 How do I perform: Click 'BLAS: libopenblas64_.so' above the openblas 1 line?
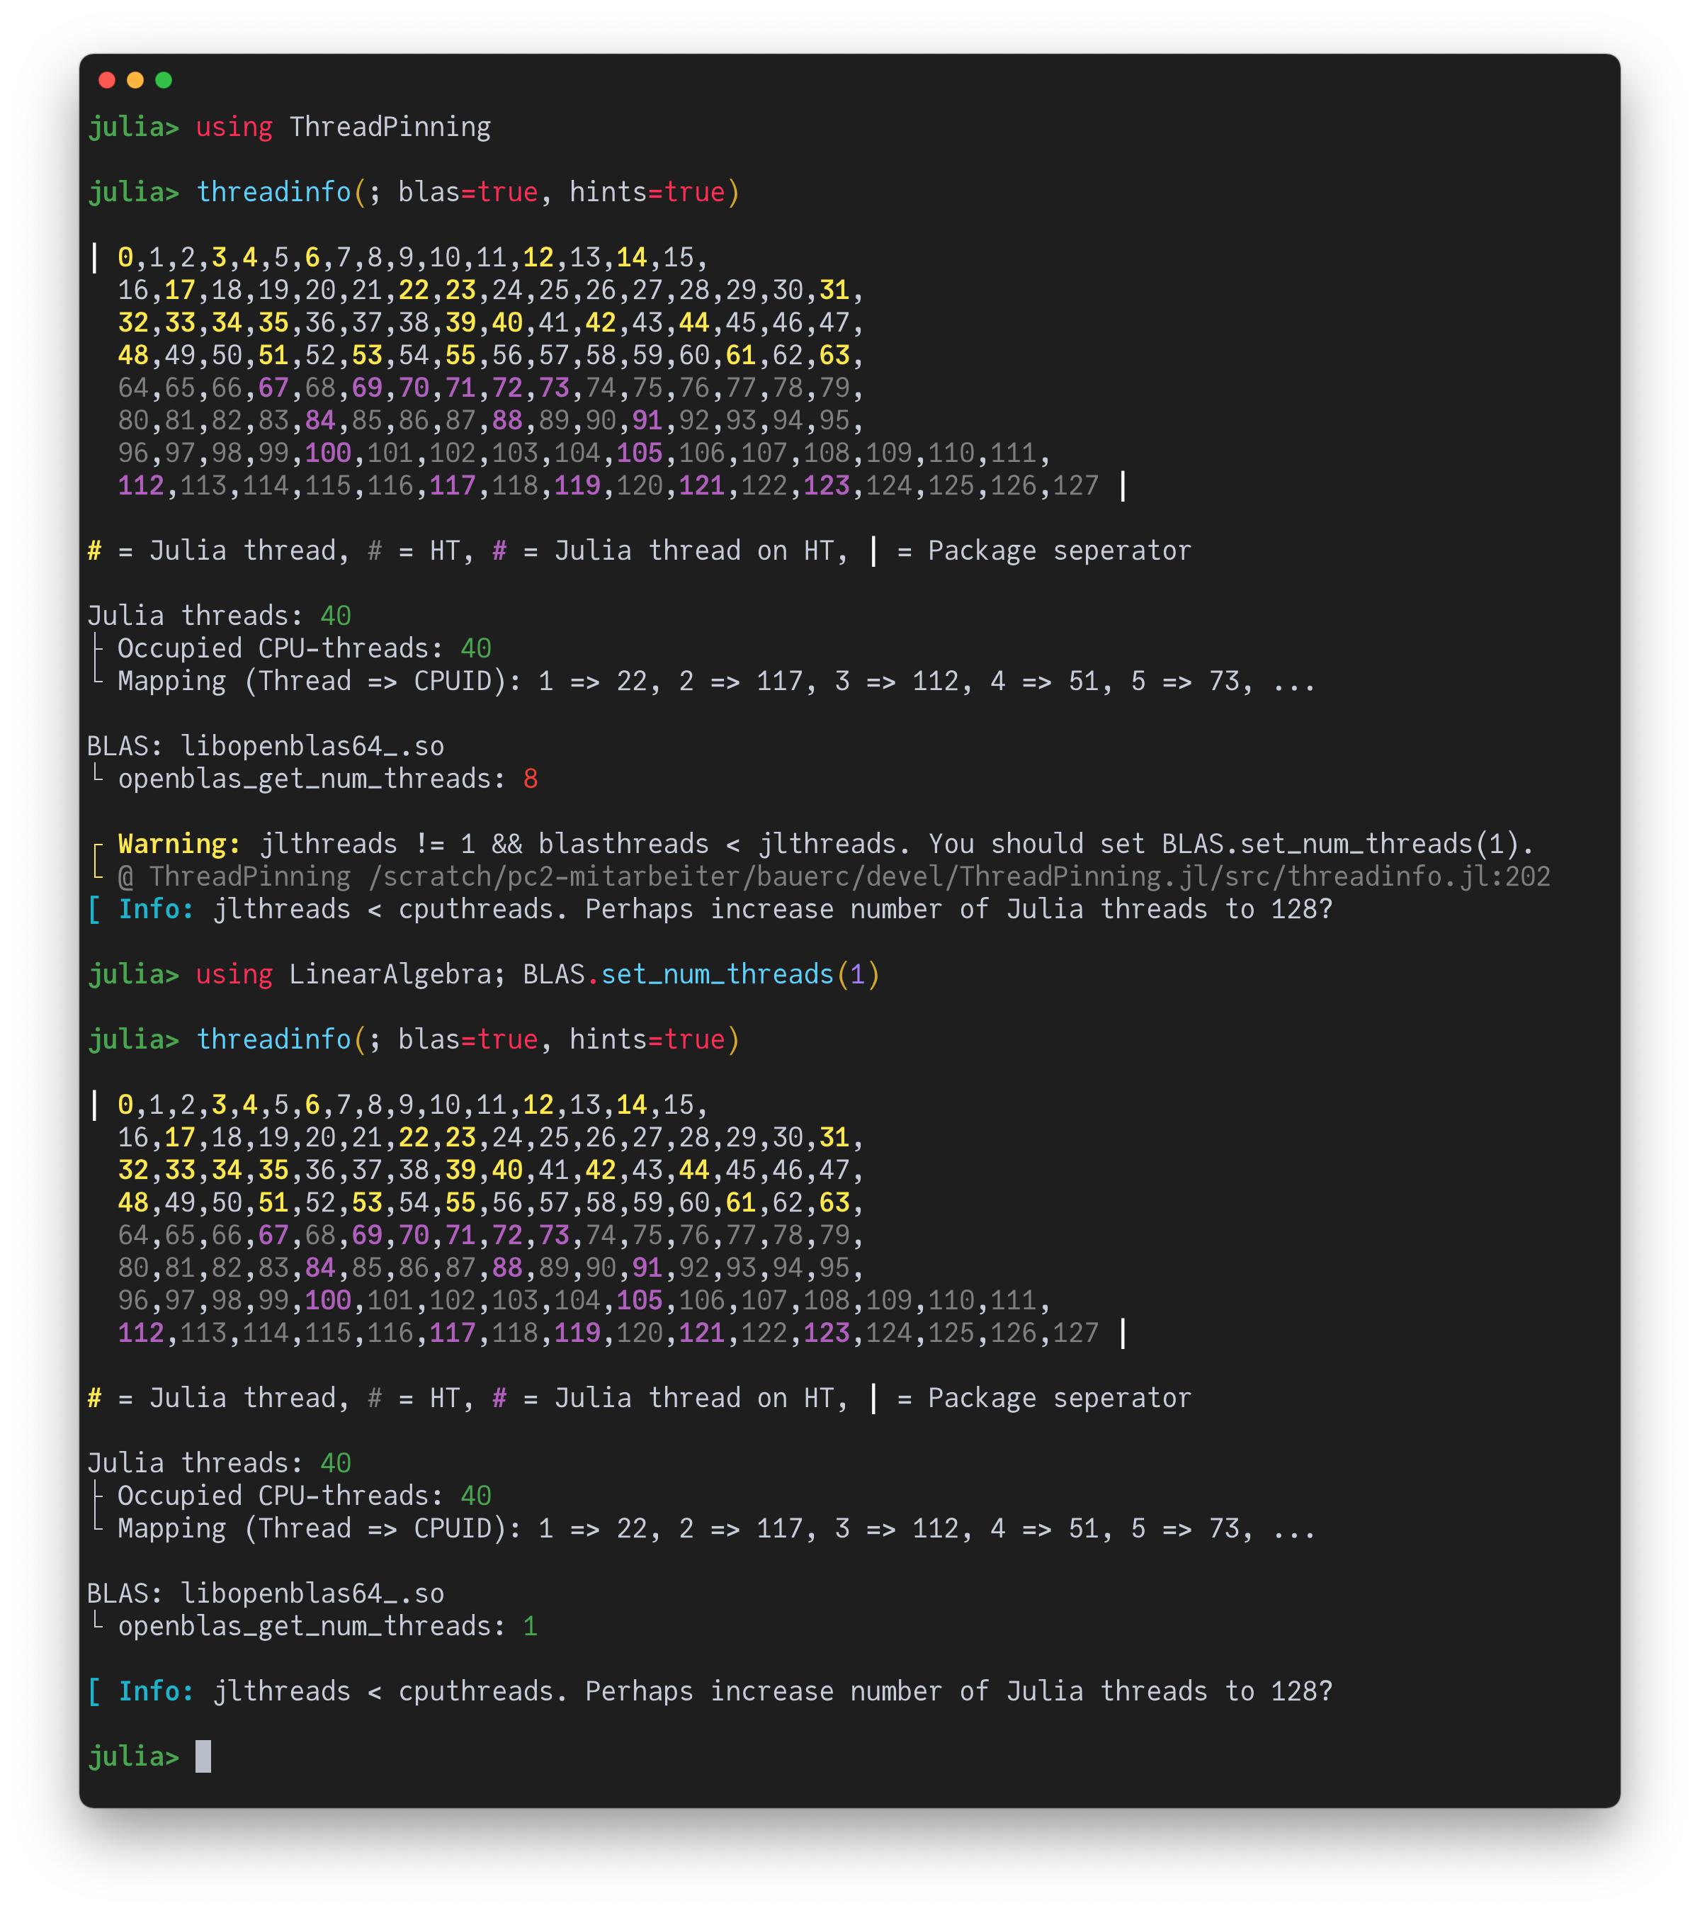pyautogui.click(x=266, y=1594)
